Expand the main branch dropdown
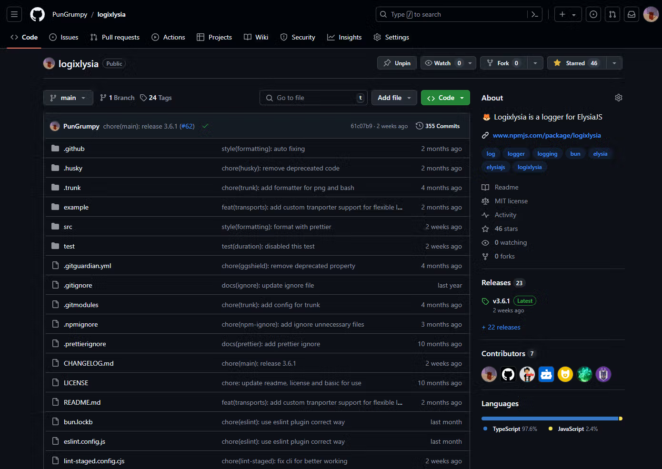Screen dimensions: 662x469 click(68, 98)
